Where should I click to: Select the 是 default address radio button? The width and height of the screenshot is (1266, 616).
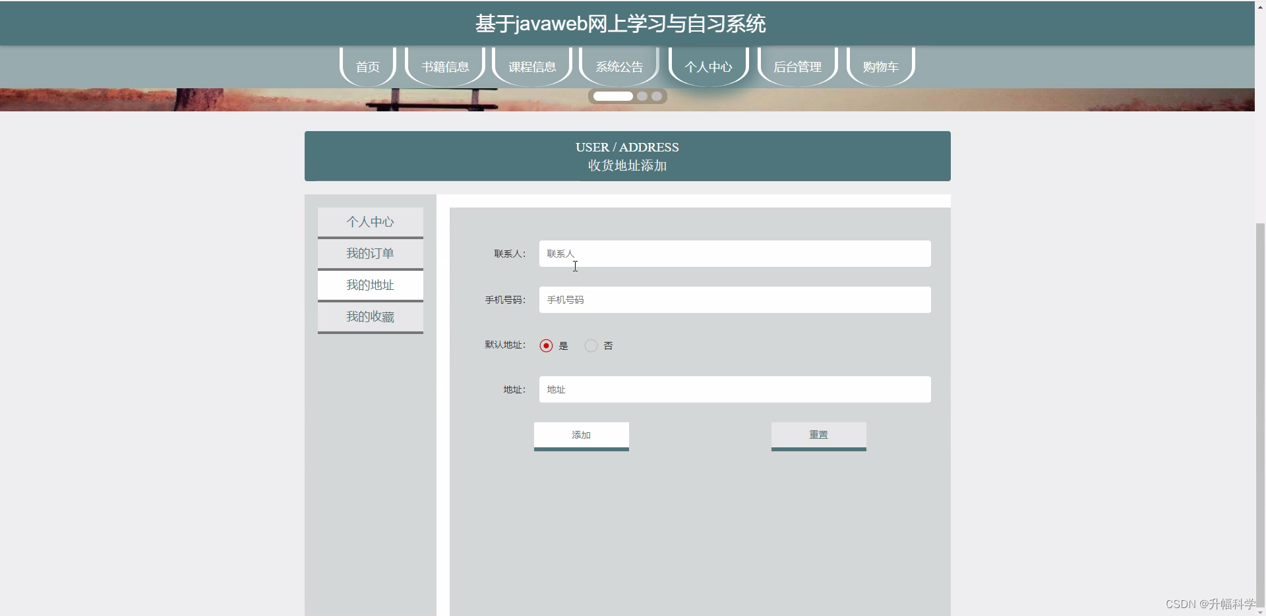tap(546, 345)
